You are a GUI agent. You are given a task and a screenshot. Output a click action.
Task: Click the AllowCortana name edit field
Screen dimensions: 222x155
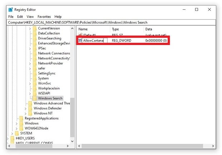pos(95,40)
